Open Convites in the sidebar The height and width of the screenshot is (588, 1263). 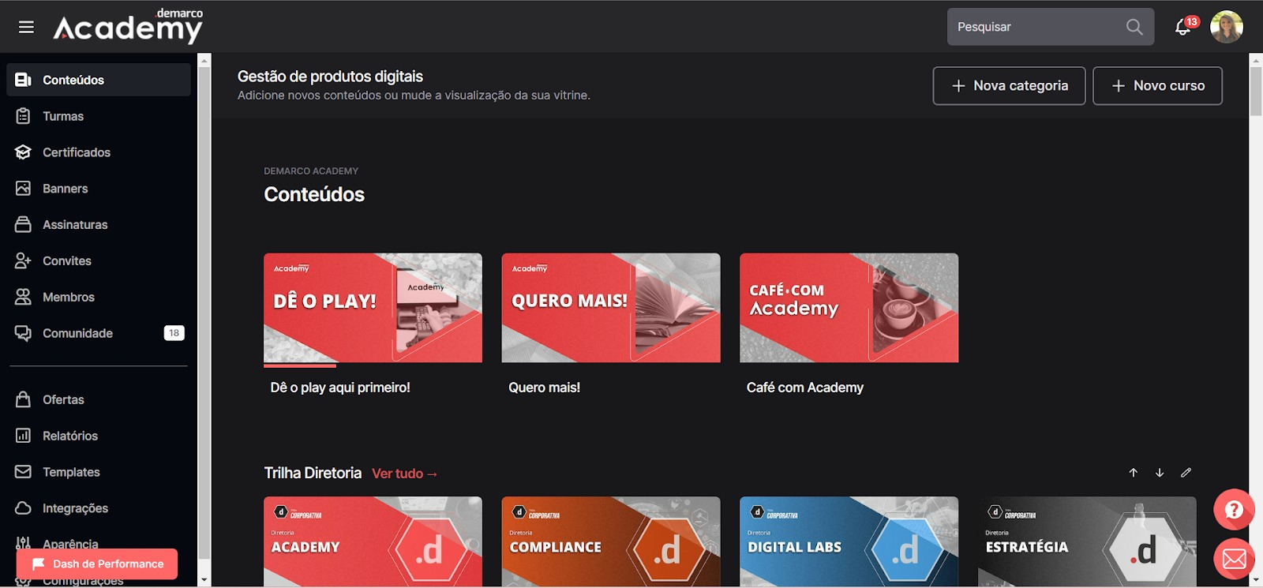(x=99, y=260)
